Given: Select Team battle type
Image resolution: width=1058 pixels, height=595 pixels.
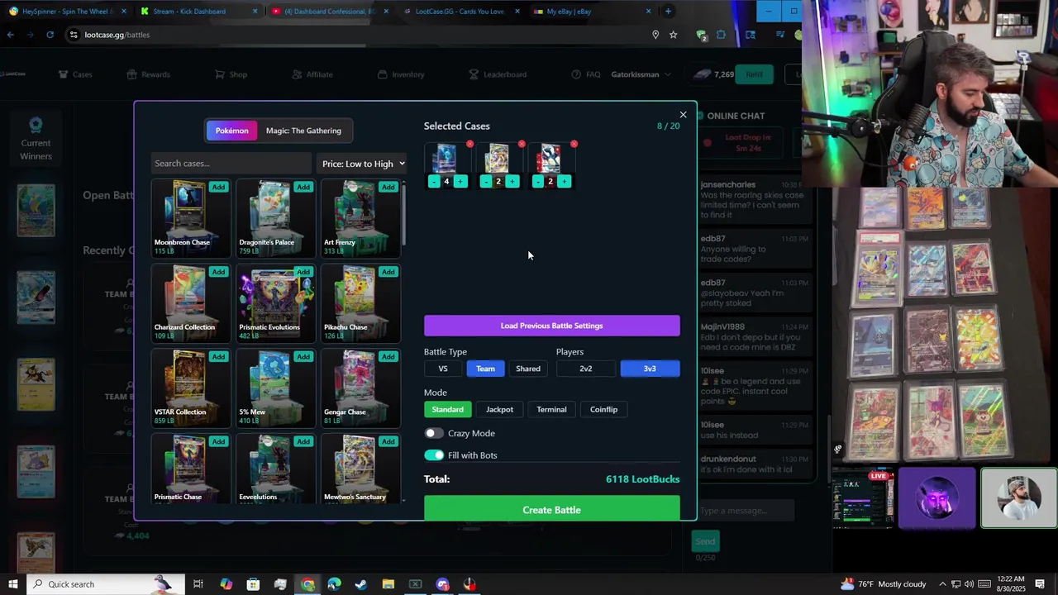Looking at the screenshot, I should click(x=485, y=369).
